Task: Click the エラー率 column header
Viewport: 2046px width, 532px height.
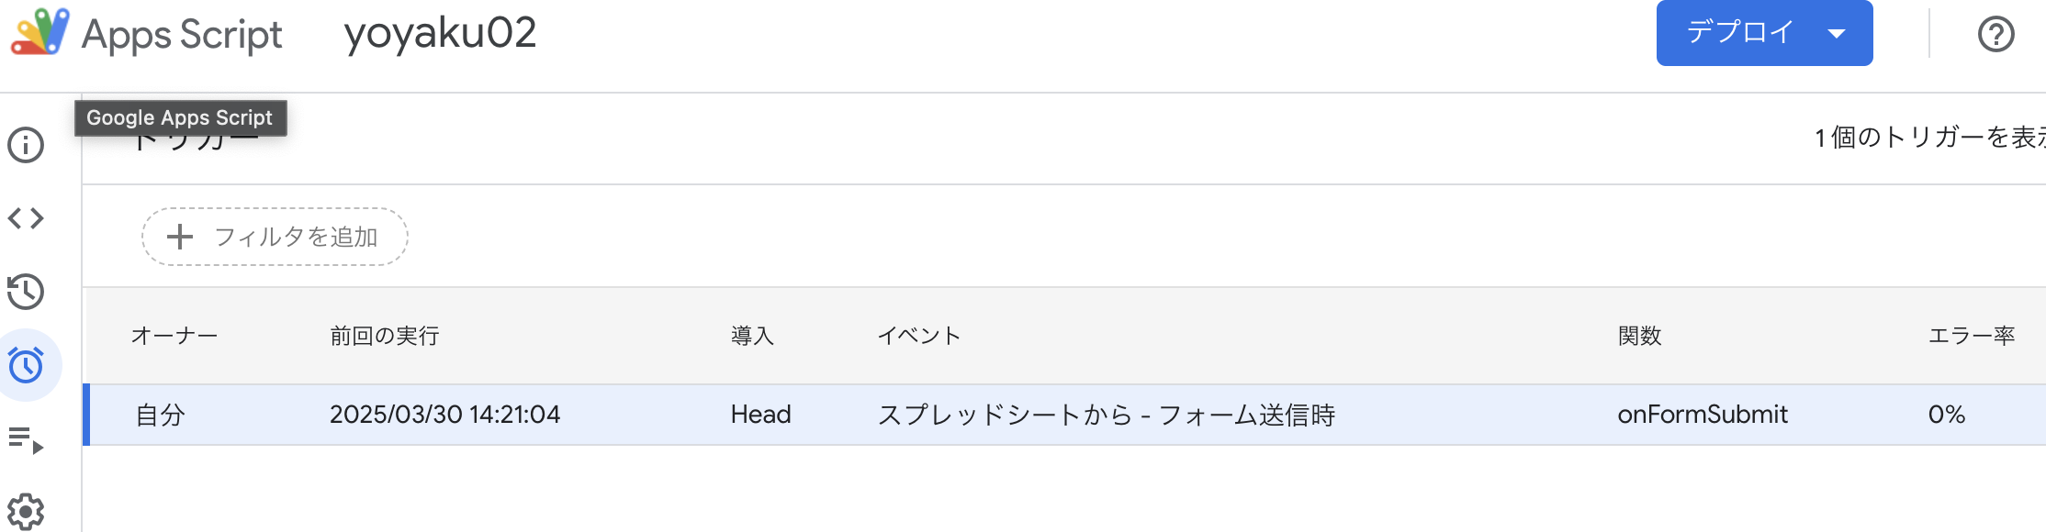Action: (x=1972, y=336)
